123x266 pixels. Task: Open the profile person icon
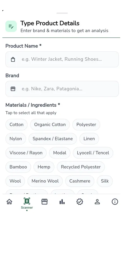[x=97, y=202]
